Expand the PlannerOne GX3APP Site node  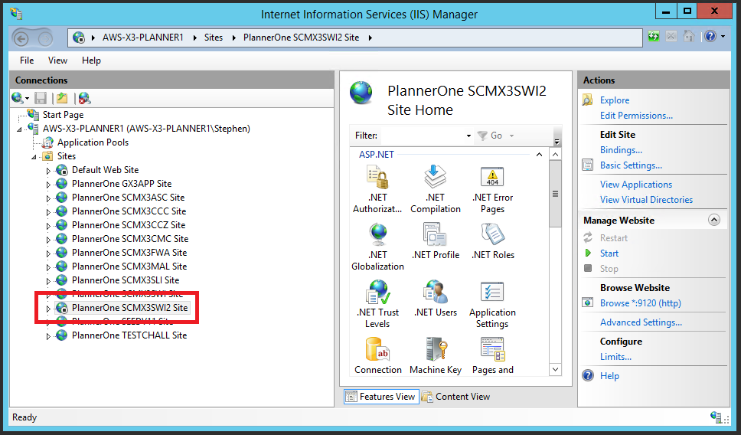(x=48, y=184)
